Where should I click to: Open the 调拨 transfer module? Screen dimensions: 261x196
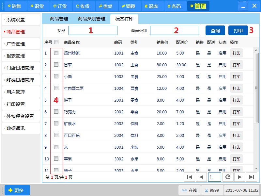[130, 6]
